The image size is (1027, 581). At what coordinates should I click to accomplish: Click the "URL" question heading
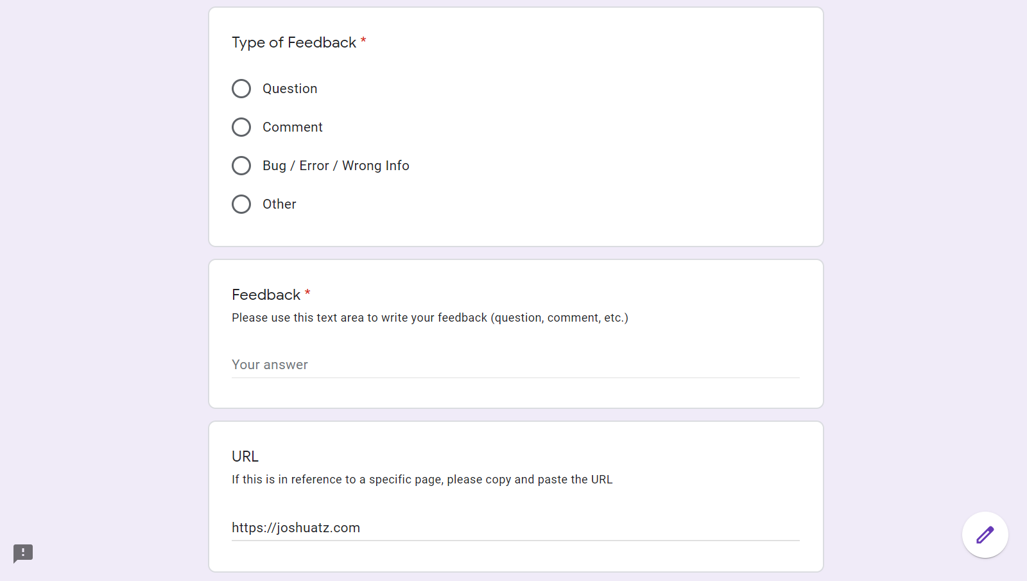coord(245,456)
